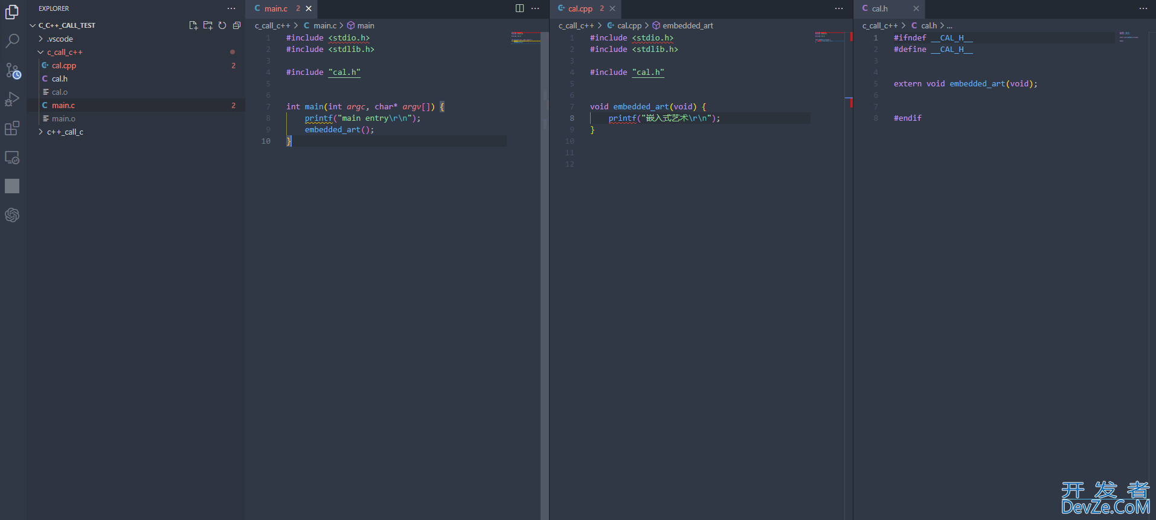Click #include <stdlib.h> in main.c
Image resolution: width=1156 pixels, height=520 pixels.
[330, 49]
